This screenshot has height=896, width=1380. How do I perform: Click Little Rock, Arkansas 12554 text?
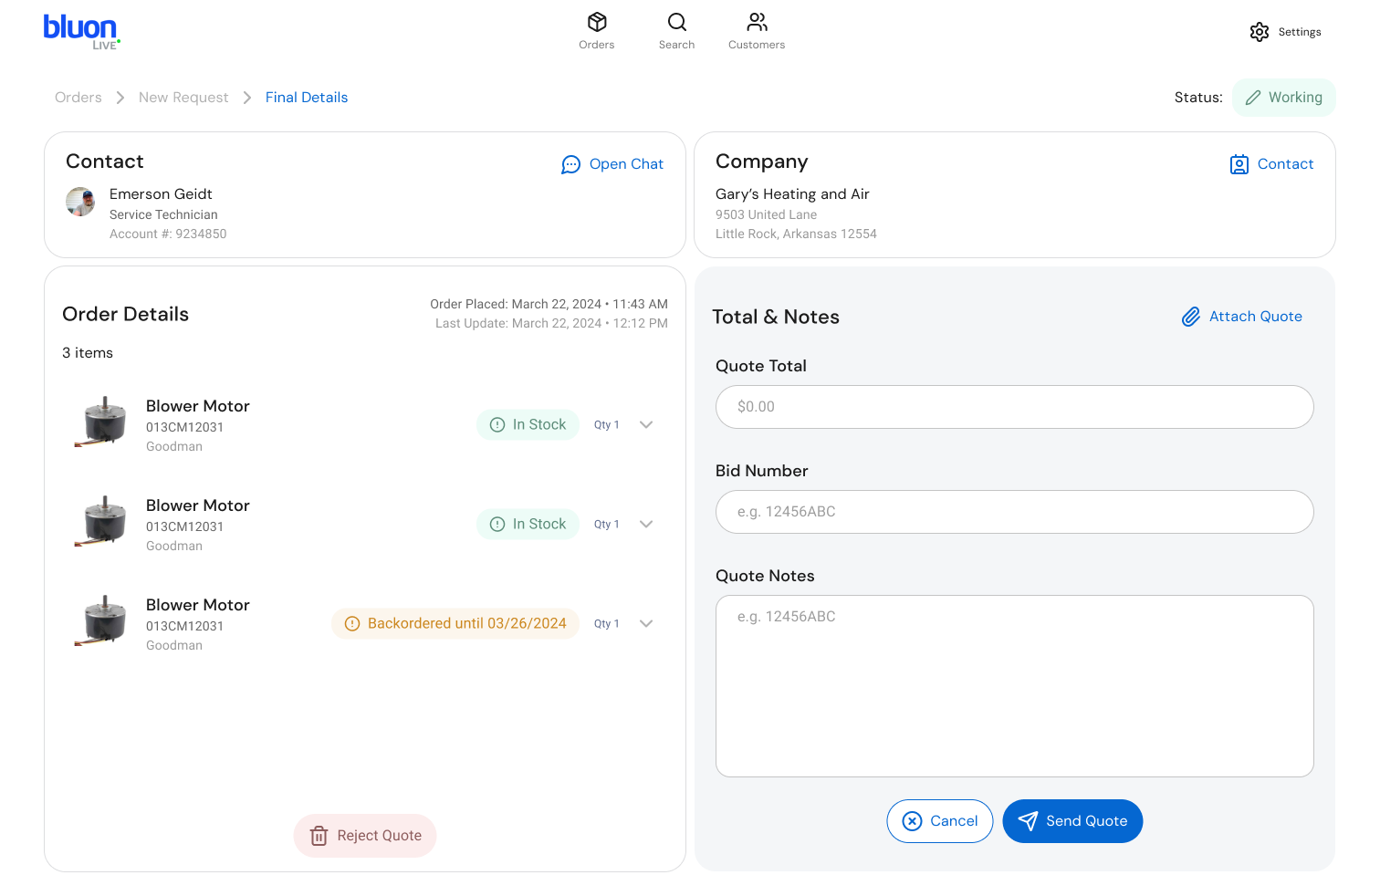coord(796,234)
